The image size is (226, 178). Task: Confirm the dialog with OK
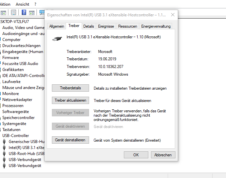(x=136, y=155)
